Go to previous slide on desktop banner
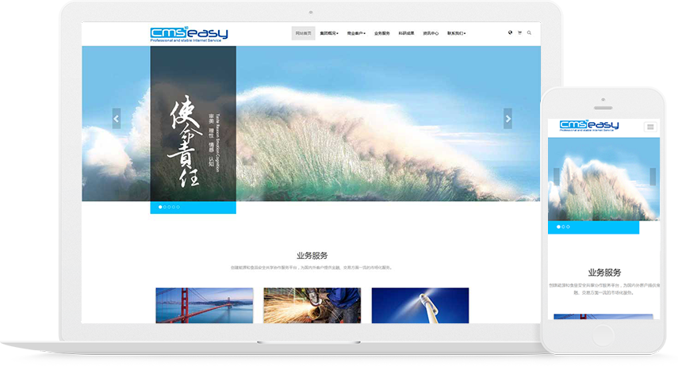 (x=117, y=118)
